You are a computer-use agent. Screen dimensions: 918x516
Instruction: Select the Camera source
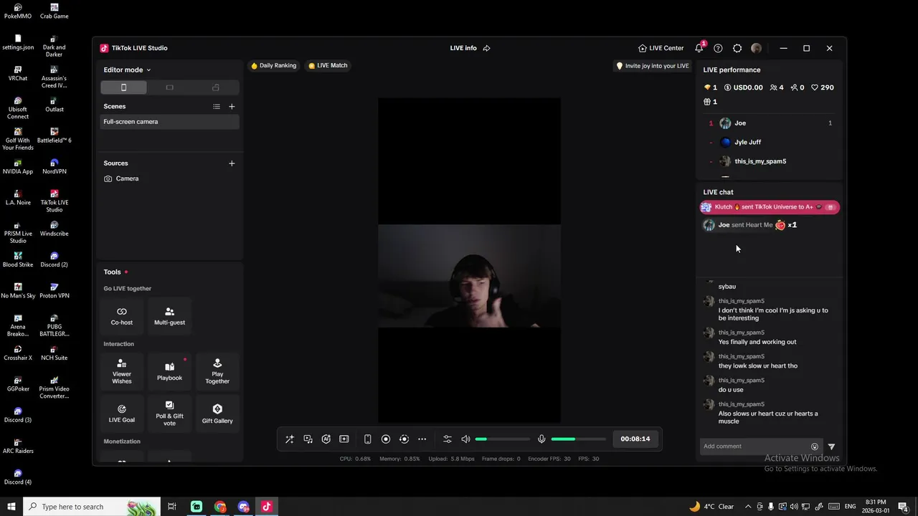pos(170,178)
